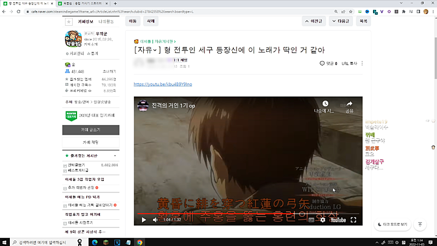Enter fullscreen on the video player
The image size is (437, 246).
tap(353, 220)
